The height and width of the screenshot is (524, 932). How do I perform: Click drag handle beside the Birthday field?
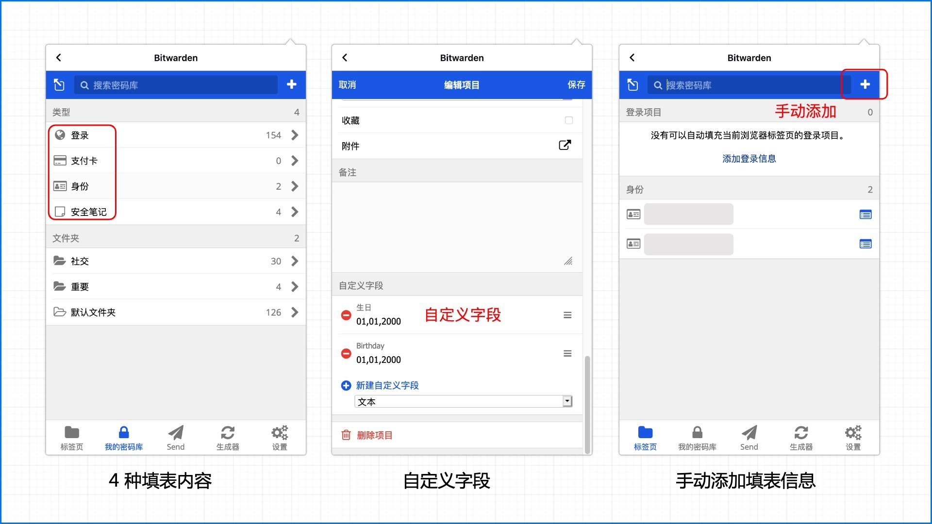pyautogui.click(x=567, y=353)
